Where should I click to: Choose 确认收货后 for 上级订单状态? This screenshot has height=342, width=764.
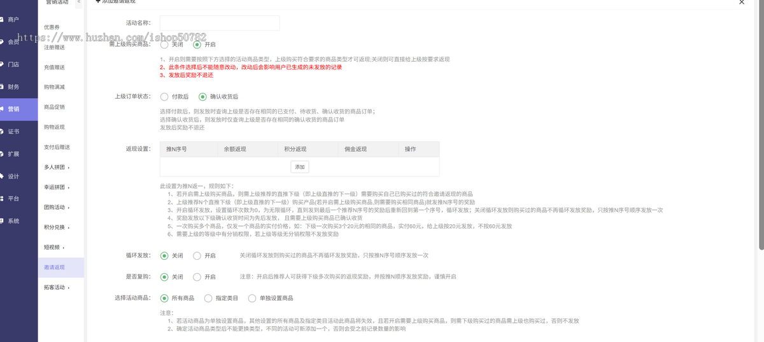point(218,97)
